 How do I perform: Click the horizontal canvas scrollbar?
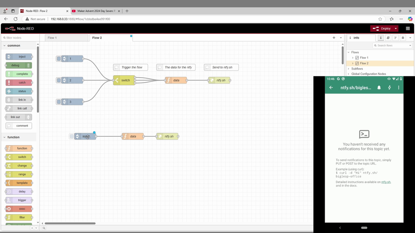point(70,223)
